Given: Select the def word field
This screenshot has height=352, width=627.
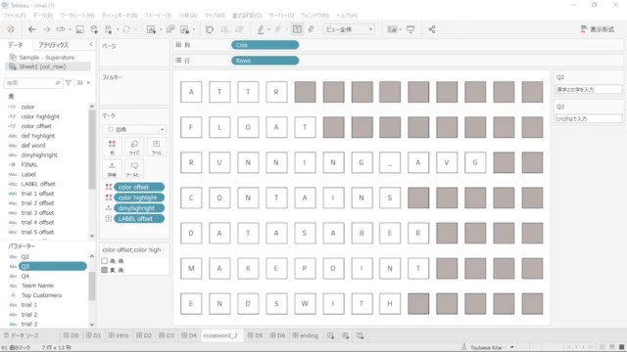Looking at the screenshot, I should (33, 146).
